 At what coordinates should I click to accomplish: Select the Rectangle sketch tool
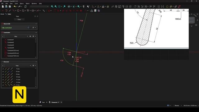pos(23,11)
